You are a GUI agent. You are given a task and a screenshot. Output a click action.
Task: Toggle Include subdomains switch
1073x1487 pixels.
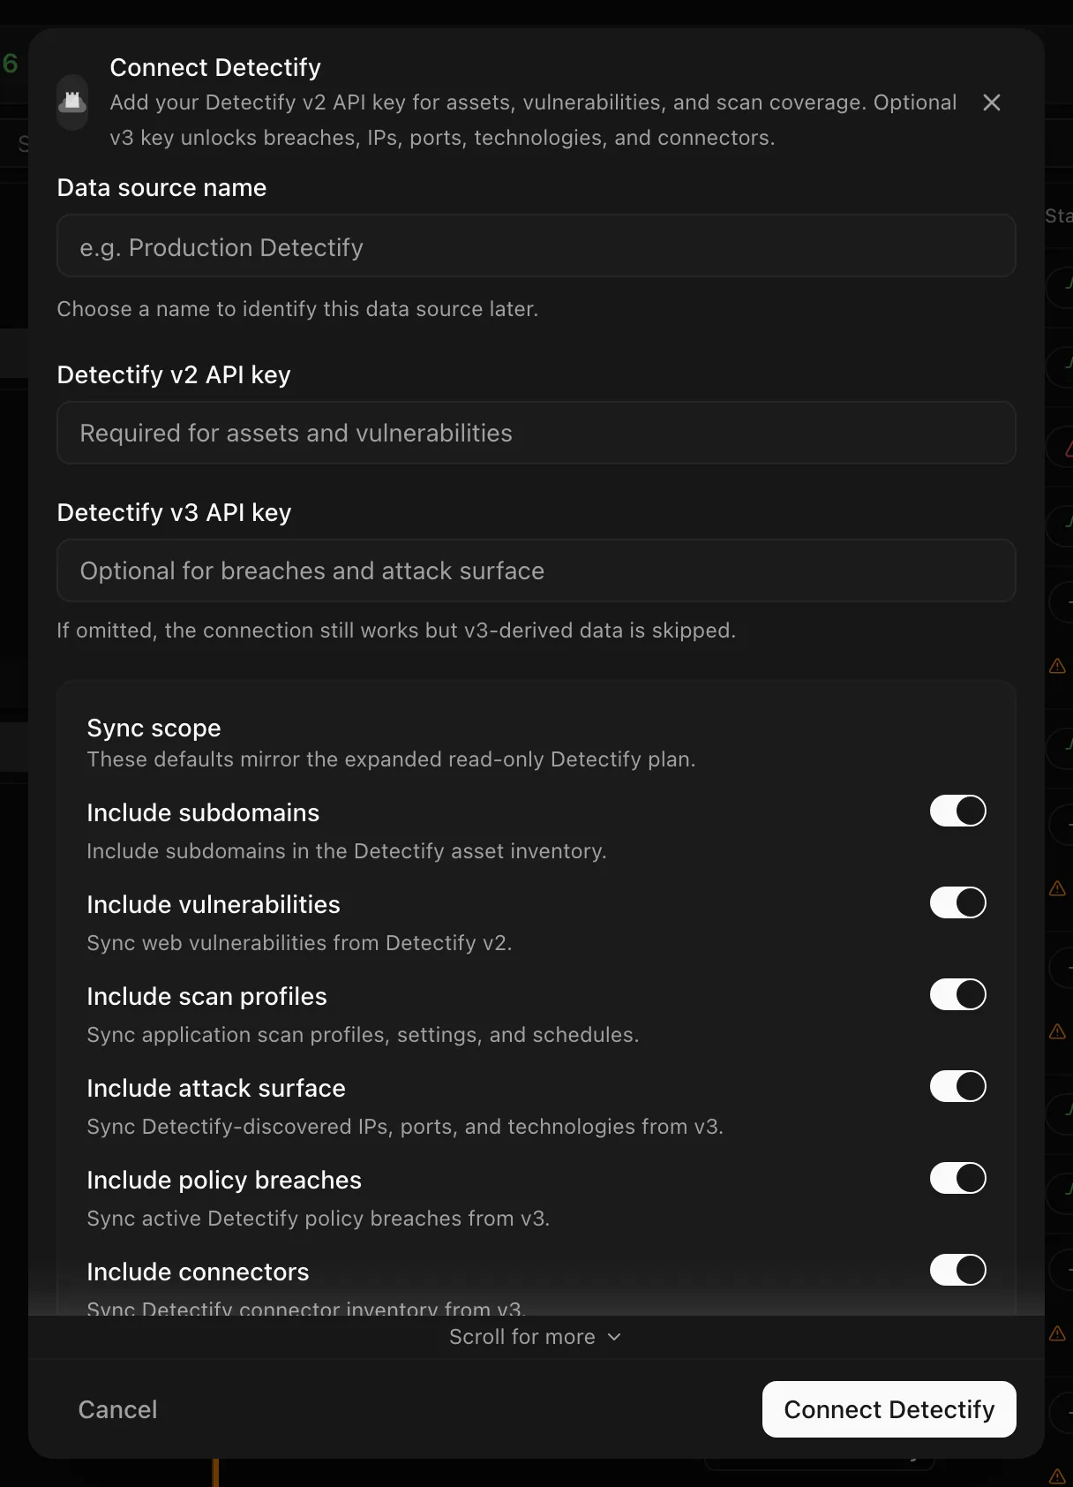957,811
